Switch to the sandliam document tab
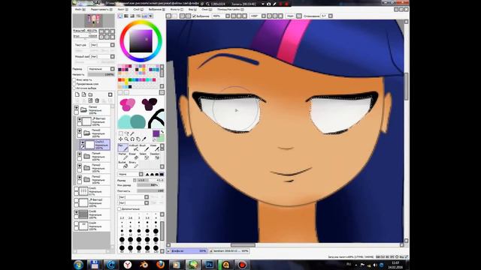The width and height of the screenshot is (481, 270). click(230, 251)
